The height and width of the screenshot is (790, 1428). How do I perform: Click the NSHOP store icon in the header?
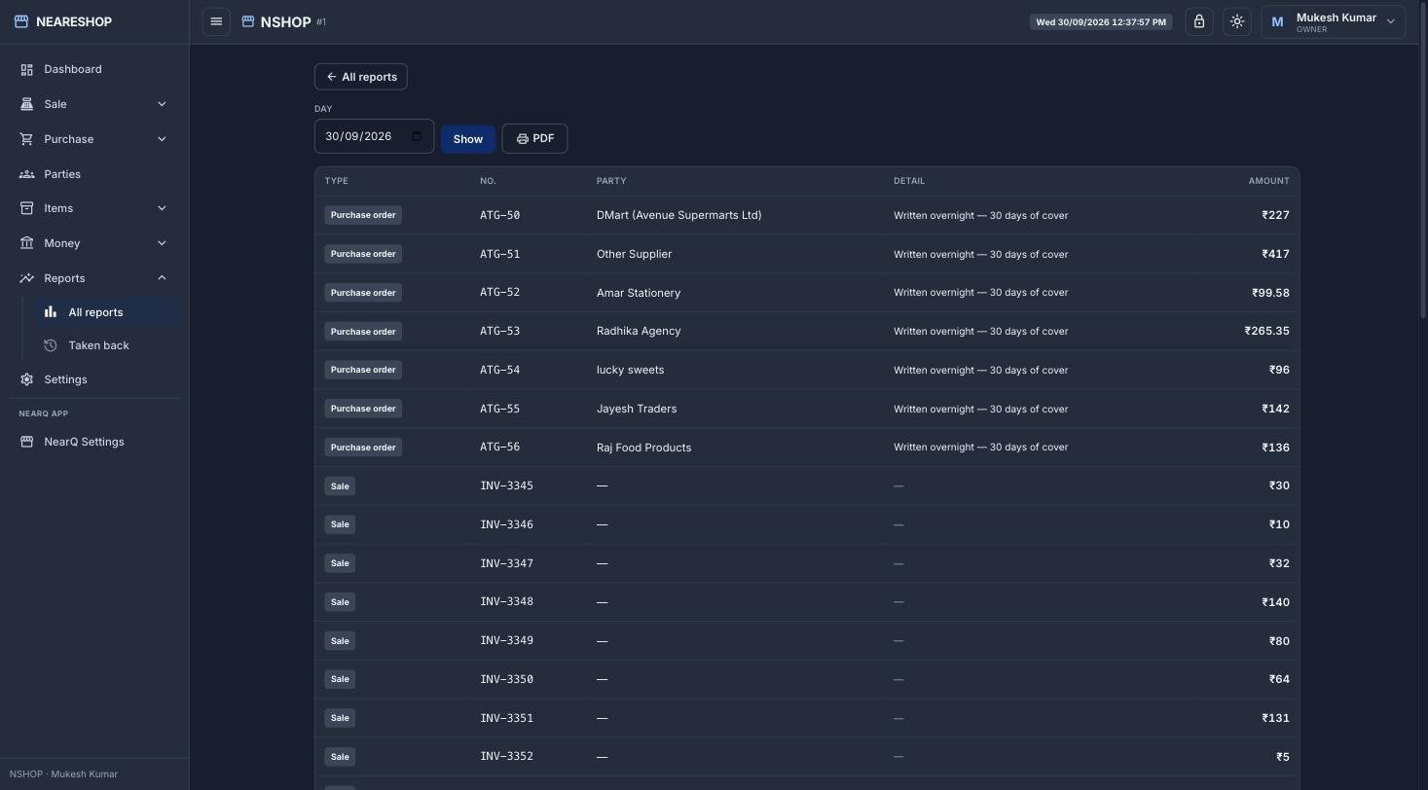[248, 21]
